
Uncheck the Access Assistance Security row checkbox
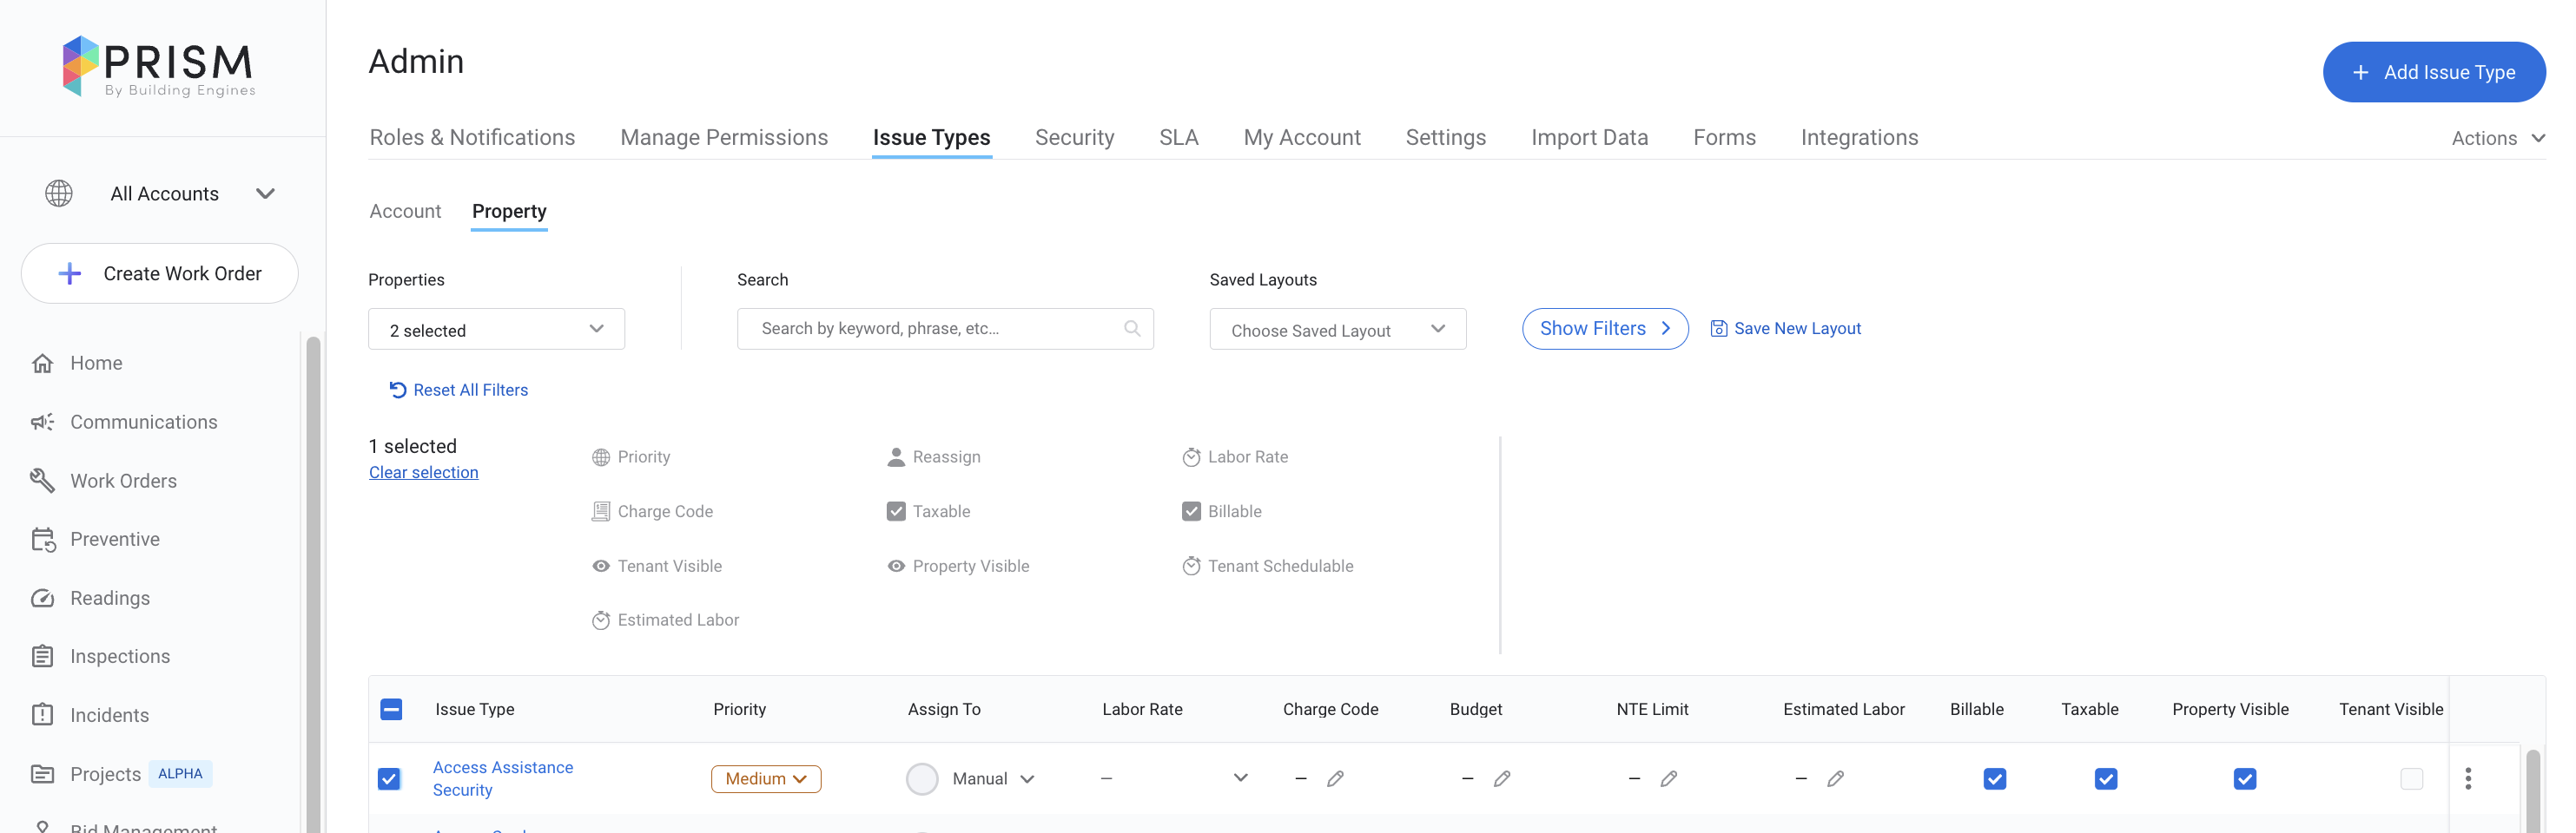[389, 779]
